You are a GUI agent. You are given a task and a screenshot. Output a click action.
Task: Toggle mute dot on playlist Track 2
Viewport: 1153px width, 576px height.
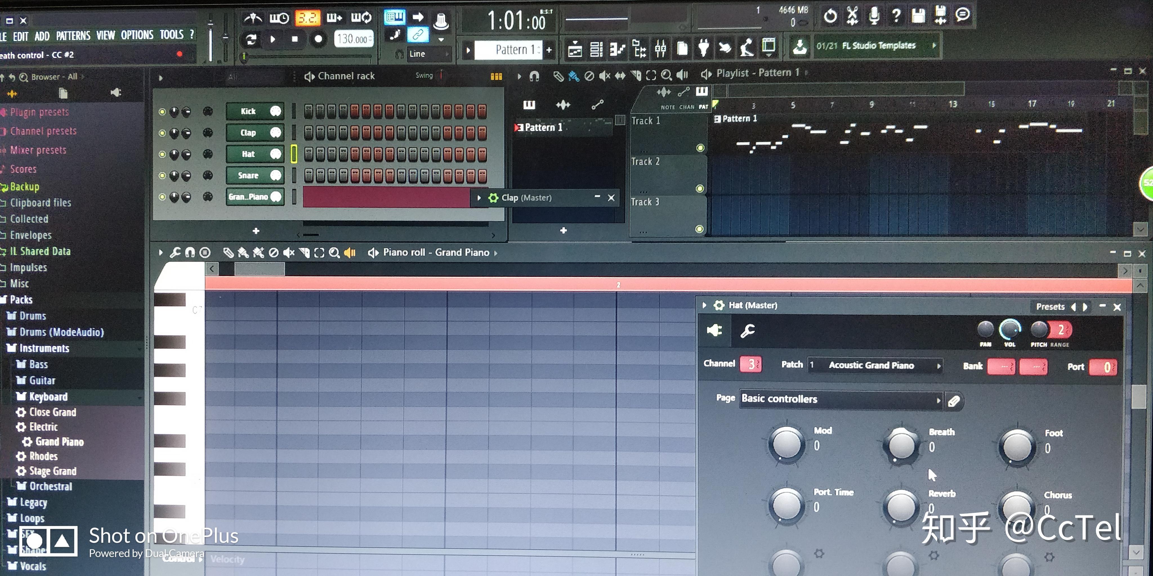tap(700, 189)
